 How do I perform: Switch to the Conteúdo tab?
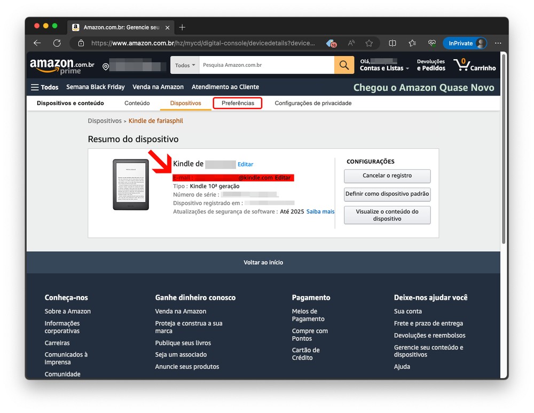coord(137,103)
